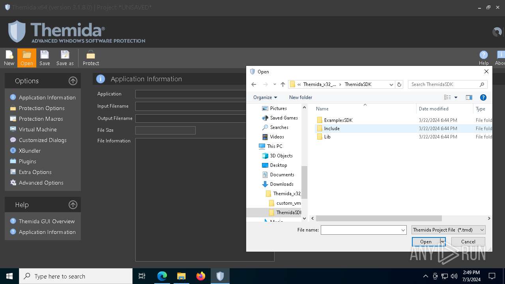Click the horizontal scrollbar in file list
The width and height of the screenshot is (505, 284).
[379, 218]
